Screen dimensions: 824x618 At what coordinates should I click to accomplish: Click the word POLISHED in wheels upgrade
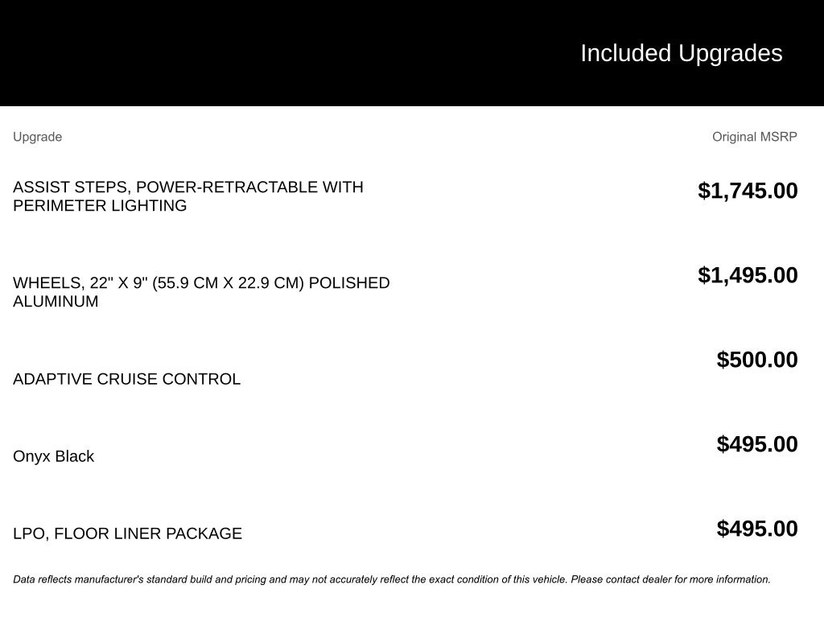click(x=349, y=283)
